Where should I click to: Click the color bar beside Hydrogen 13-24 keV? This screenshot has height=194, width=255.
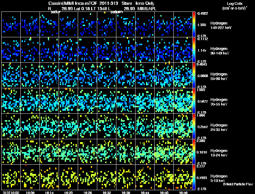tap(194, 152)
